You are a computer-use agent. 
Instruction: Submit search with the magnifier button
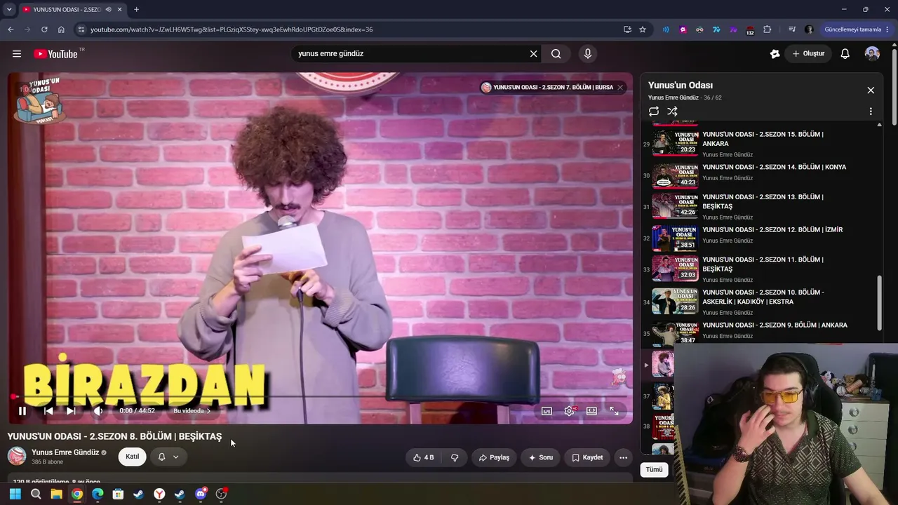tap(556, 54)
